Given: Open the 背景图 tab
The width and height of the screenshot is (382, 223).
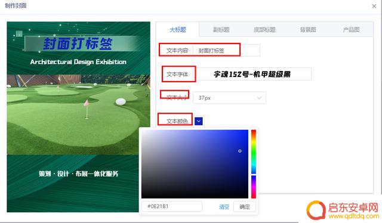Looking at the screenshot, I should click(308, 30).
